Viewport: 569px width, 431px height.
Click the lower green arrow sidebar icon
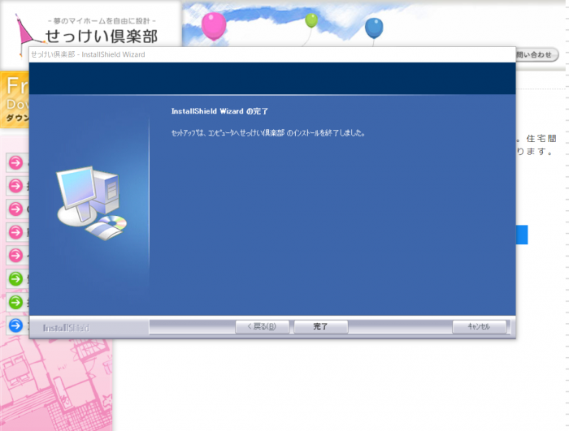(15, 302)
